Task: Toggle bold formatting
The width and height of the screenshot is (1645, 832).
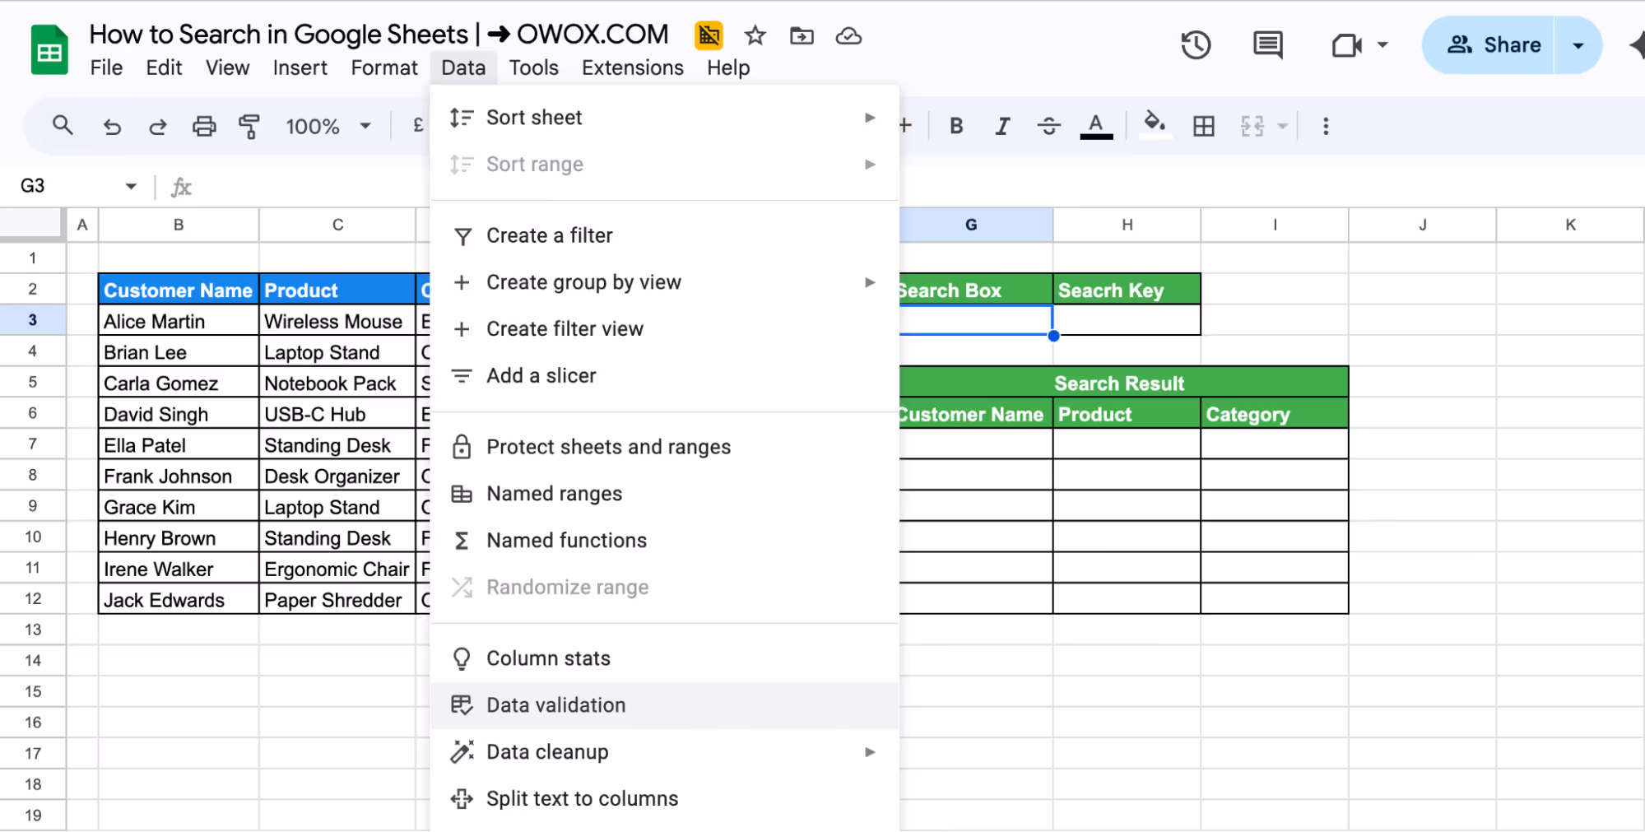Action: point(955,126)
